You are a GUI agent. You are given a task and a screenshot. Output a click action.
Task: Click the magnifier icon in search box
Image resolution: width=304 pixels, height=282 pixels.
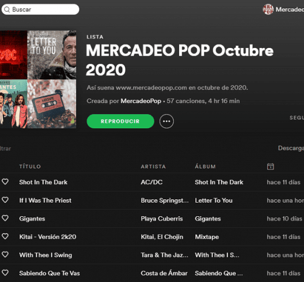click(7, 10)
